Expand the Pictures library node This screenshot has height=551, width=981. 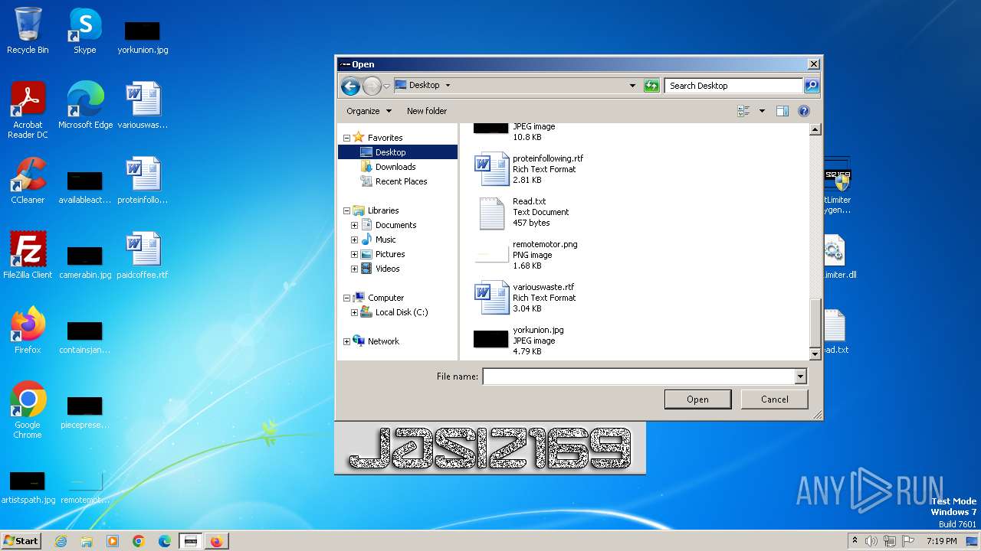(354, 255)
